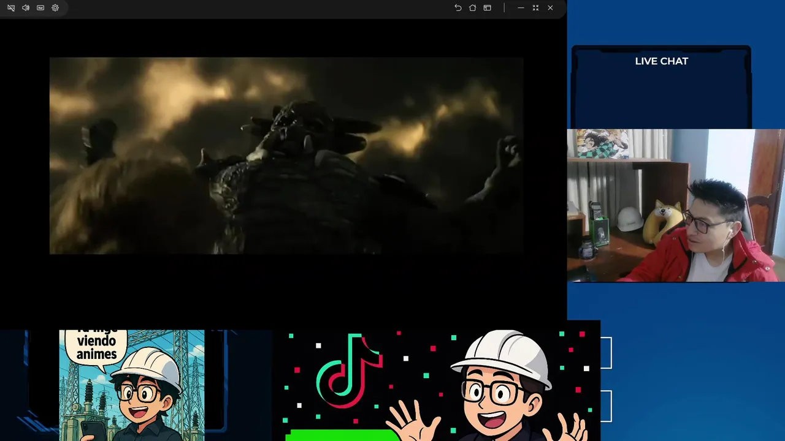
Task: Click the monster movie video frame
Action: pos(286,156)
